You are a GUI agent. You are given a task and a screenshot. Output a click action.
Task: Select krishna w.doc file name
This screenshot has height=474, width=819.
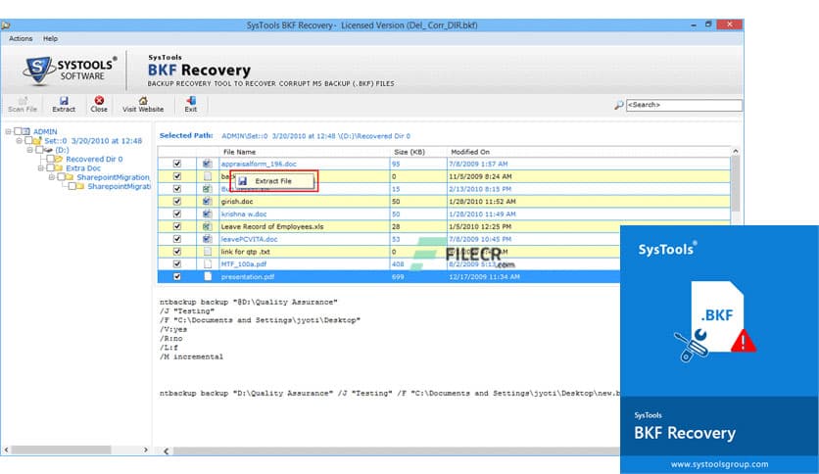click(243, 214)
